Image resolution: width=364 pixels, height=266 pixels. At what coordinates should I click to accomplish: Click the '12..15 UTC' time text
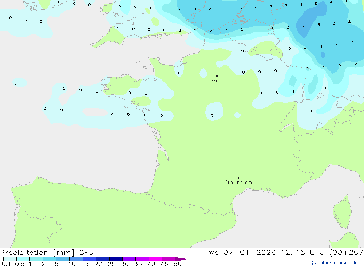[302, 252]
